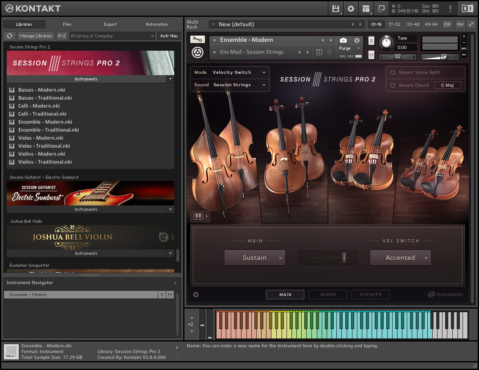Click the Tune knob
The image size is (479, 370).
coord(386,43)
